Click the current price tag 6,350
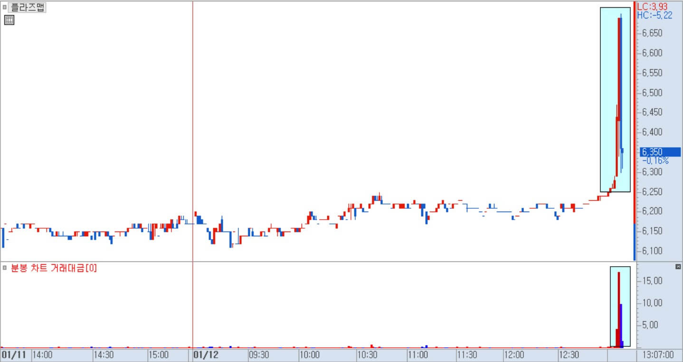Screen dimensions: 683x362 click(660, 152)
